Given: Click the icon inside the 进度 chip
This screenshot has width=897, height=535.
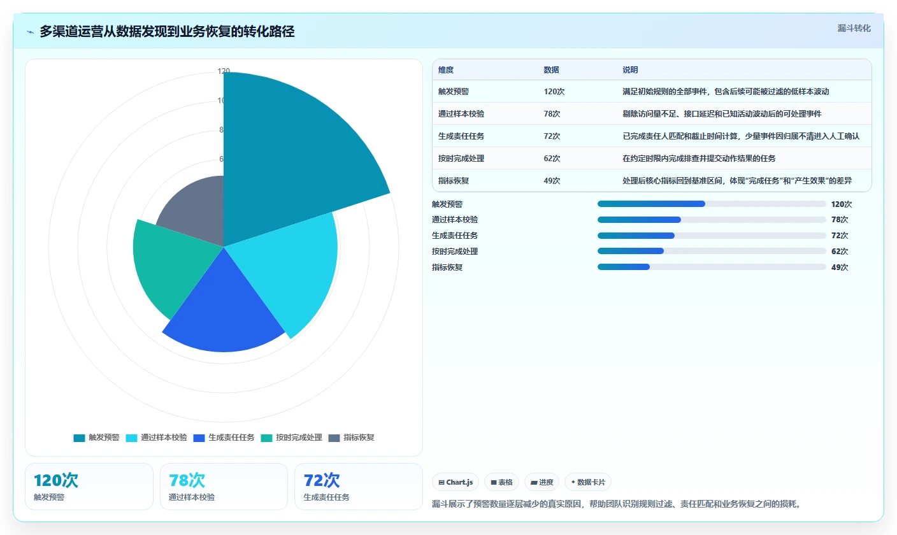Looking at the screenshot, I should pyautogui.click(x=534, y=483).
